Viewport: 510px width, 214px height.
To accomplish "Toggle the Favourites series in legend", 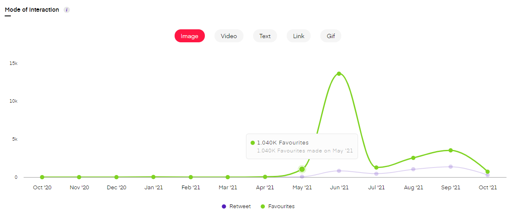I will (277, 206).
